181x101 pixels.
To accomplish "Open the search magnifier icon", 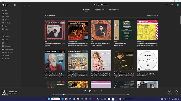I will tap(172, 5).
